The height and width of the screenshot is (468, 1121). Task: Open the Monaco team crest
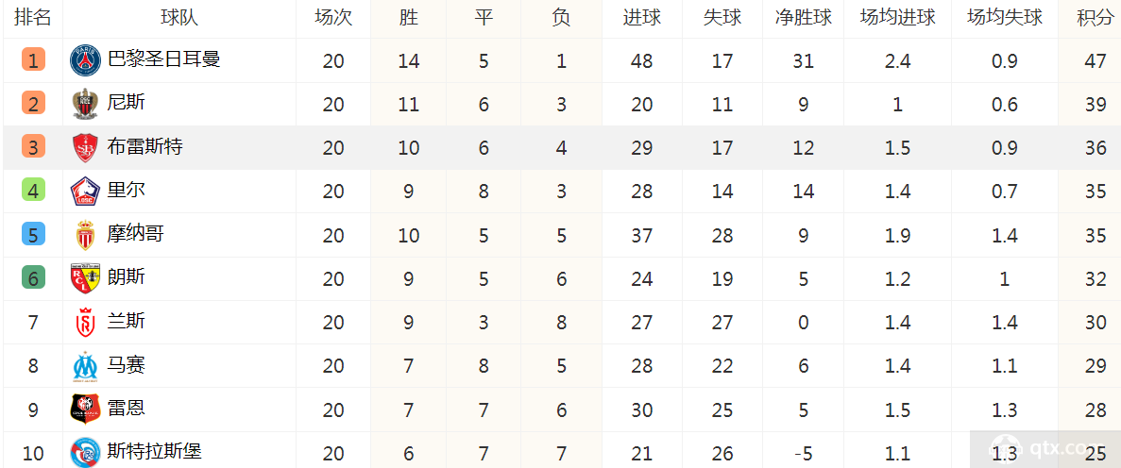(86, 235)
